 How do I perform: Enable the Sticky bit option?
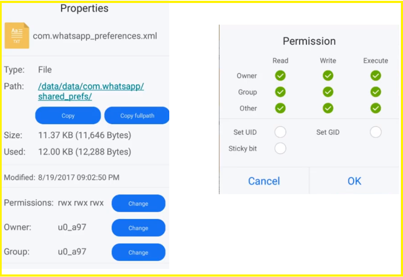[280, 148]
